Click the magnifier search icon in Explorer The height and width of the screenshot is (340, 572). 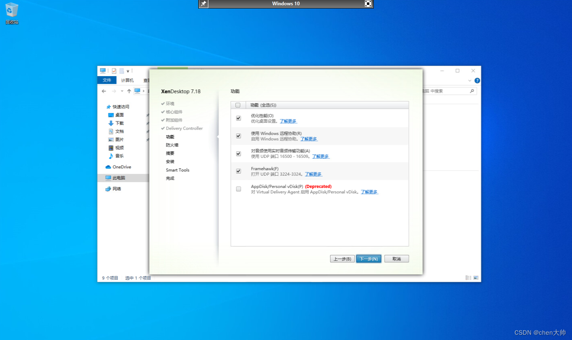coord(472,91)
